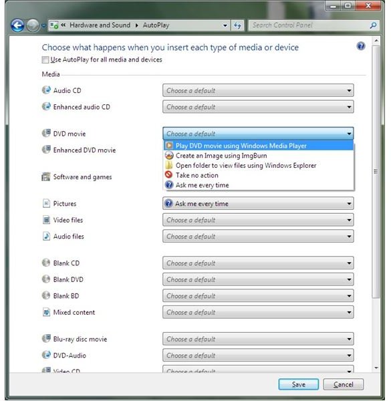391x401 pixels.
Task: Open the recent pages dropdown arrow
Action: [x=43, y=25]
